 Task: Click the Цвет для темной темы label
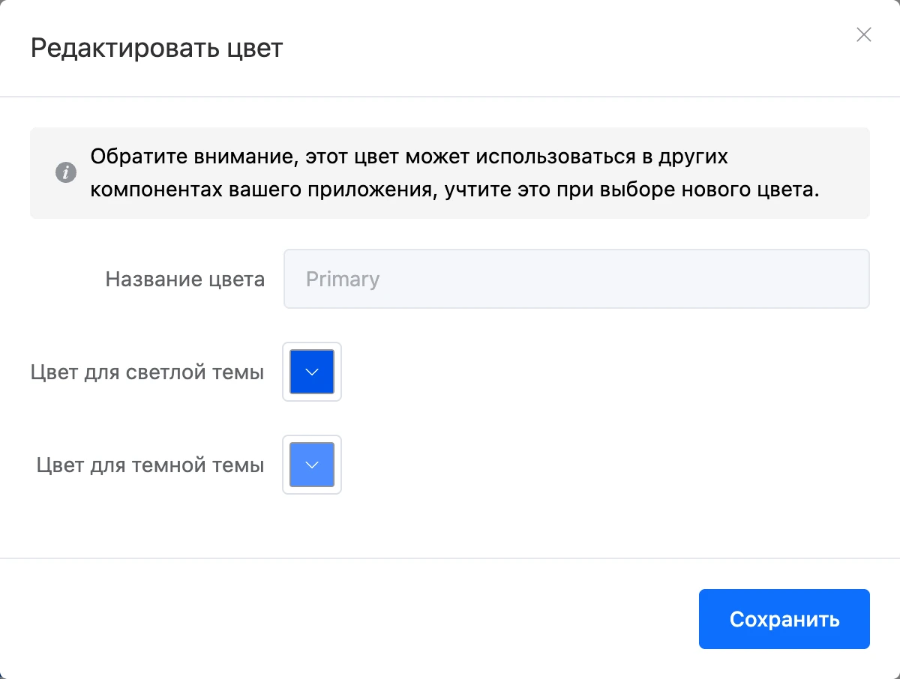(x=151, y=465)
